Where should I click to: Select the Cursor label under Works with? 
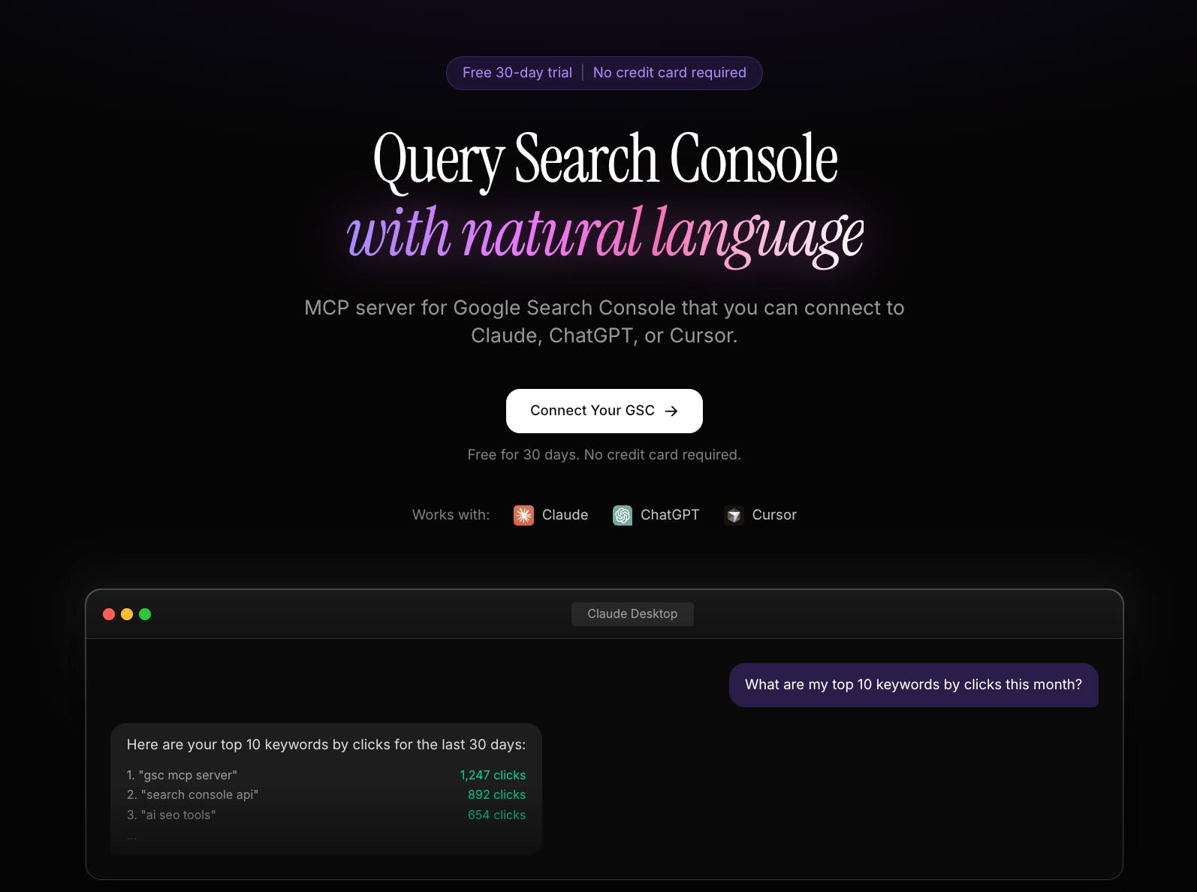tap(774, 515)
